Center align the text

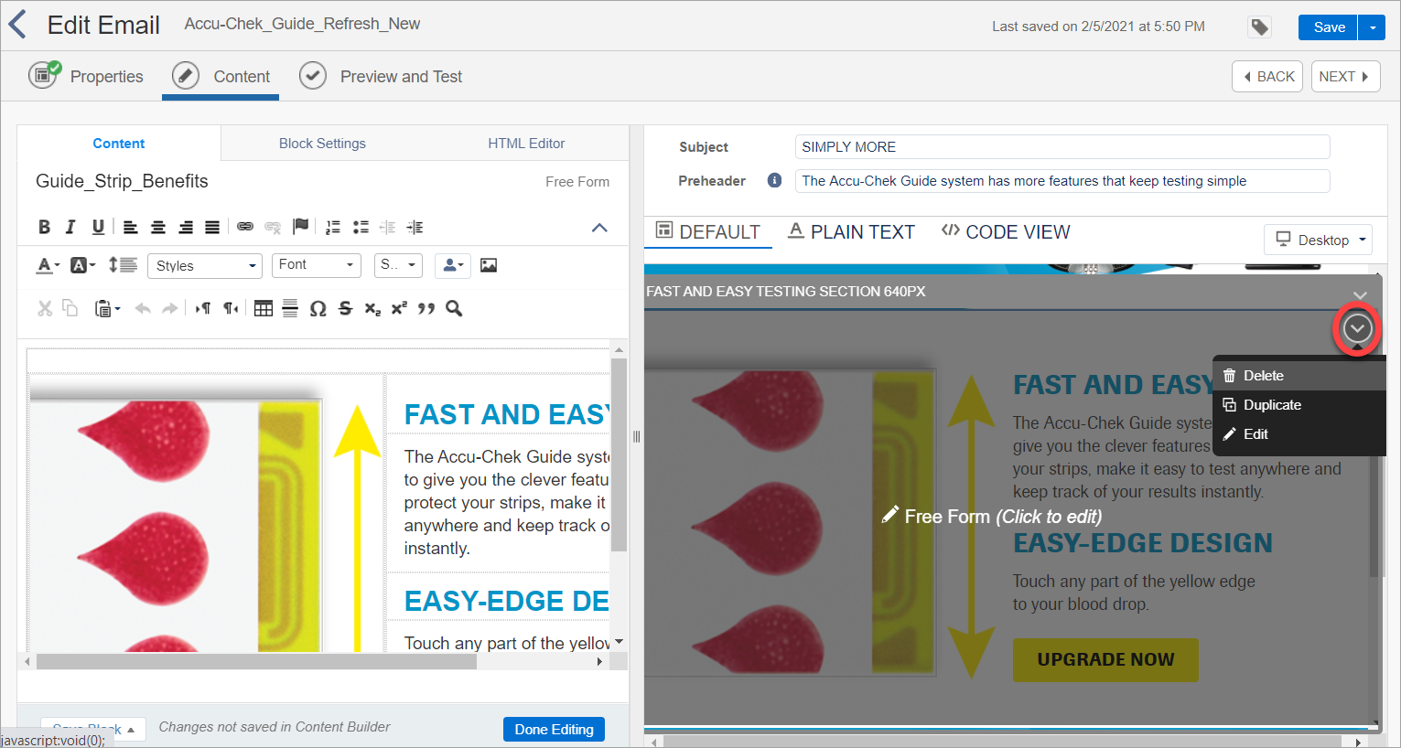[x=158, y=227]
